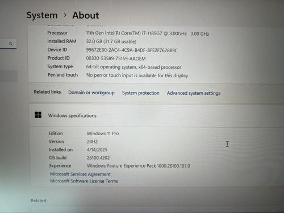Image resolution: width=284 pixels, height=213 pixels.
Task: Select Edition value Windows 11 Pro
Action: click(x=103, y=133)
